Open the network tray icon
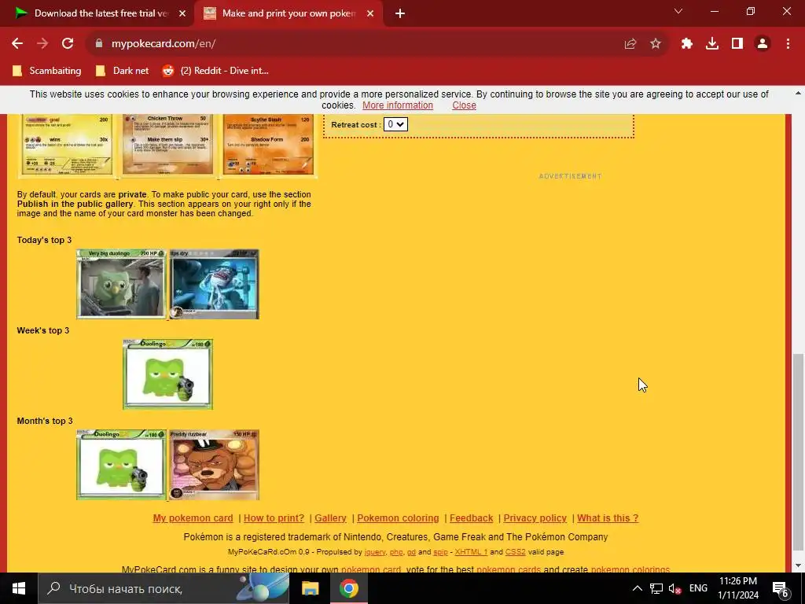Viewport: 805px width, 604px height. [656, 588]
